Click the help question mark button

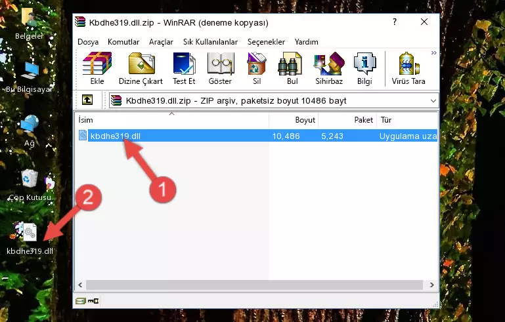[395, 22]
